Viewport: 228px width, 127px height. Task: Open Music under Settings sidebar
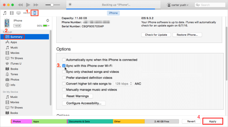(14, 48)
